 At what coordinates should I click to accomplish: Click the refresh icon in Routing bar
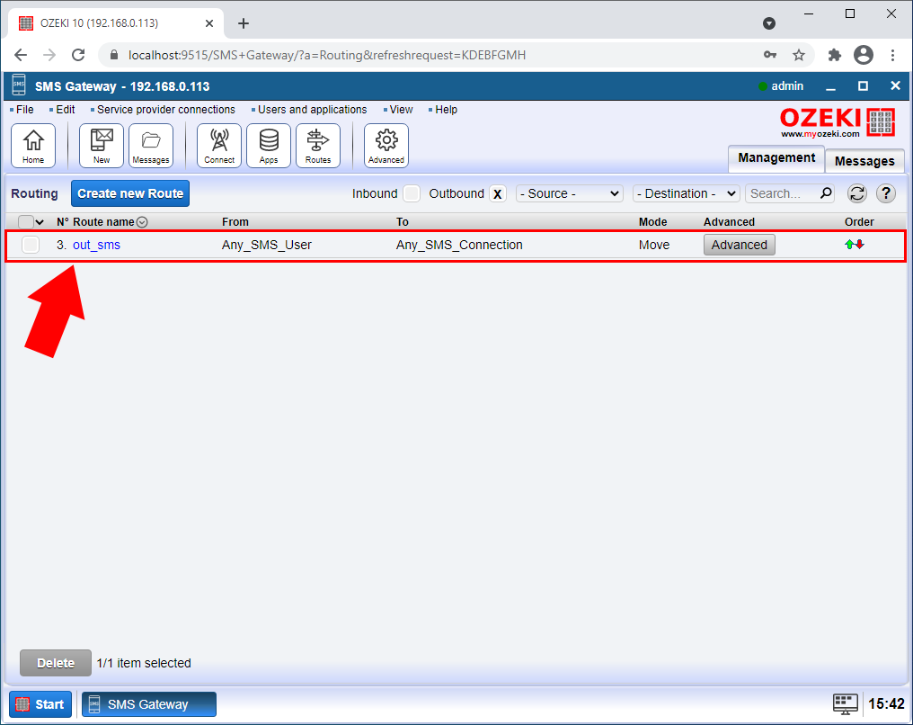click(x=857, y=193)
